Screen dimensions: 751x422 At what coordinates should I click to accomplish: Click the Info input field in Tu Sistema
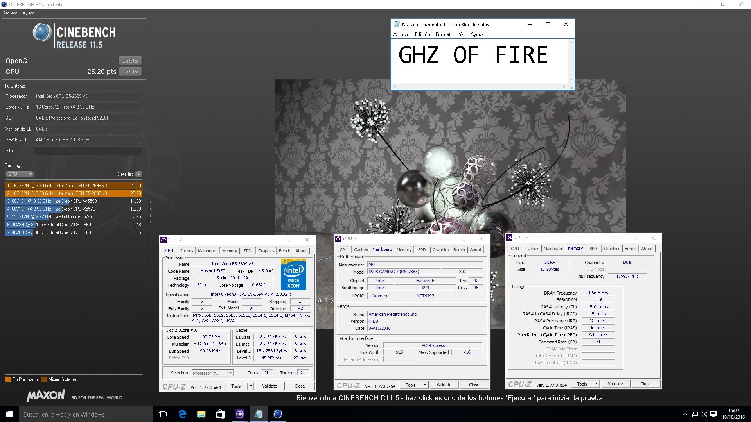click(x=88, y=151)
